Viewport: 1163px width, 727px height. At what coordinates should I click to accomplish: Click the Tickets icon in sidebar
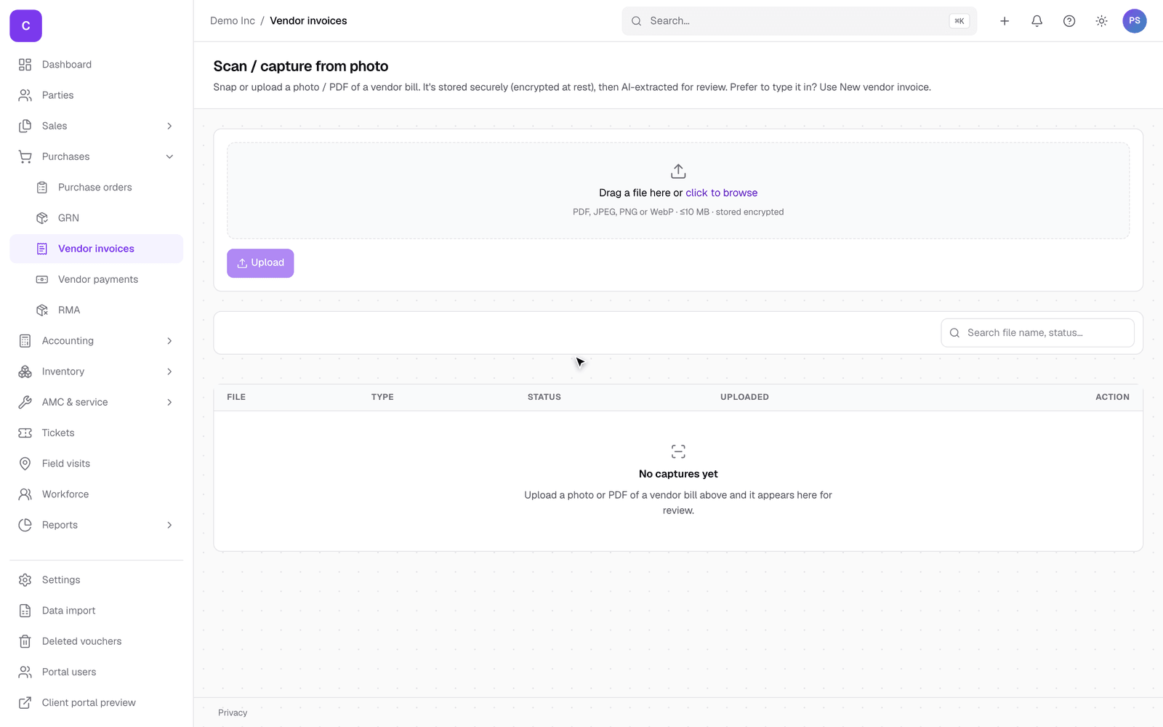coord(25,433)
